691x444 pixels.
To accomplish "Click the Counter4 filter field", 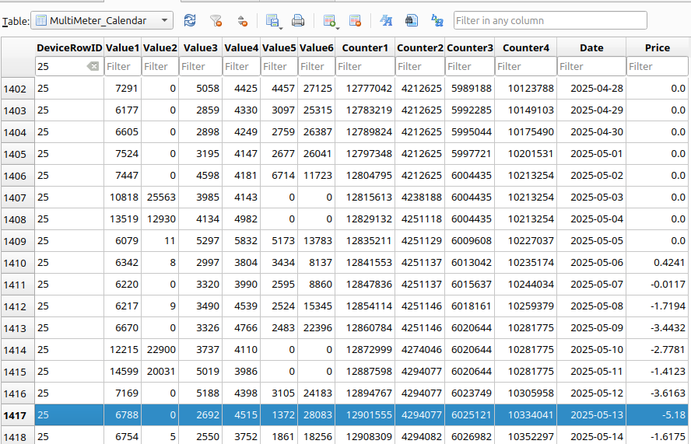I will tap(526, 67).
